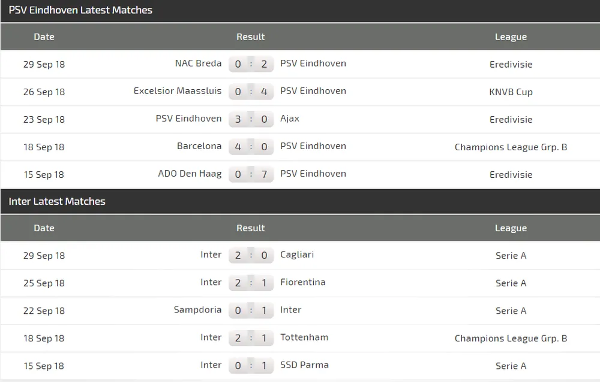The image size is (600, 382).
Task: Click the KNVB Cup league label
Action: click(511, 92)
